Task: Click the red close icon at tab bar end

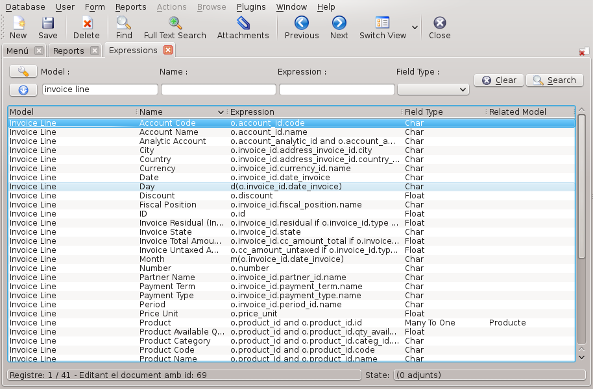Action: pos(583,51)
